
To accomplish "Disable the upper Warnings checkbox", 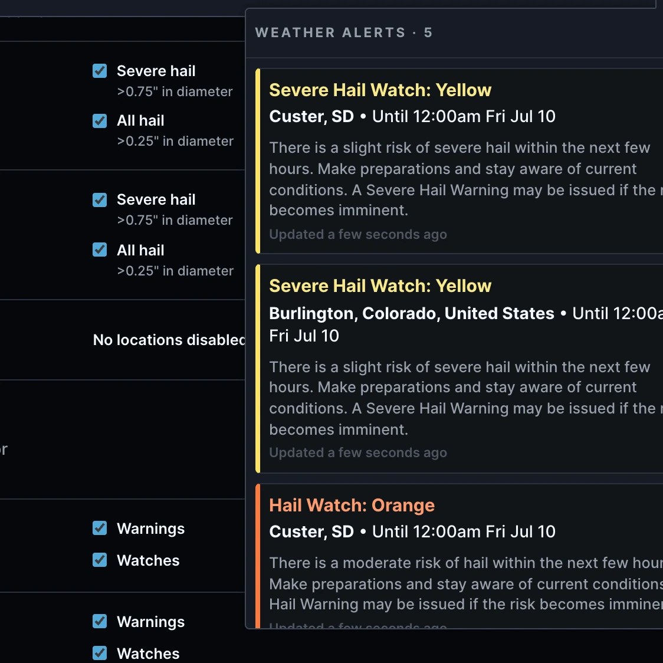I will point(100,528).
